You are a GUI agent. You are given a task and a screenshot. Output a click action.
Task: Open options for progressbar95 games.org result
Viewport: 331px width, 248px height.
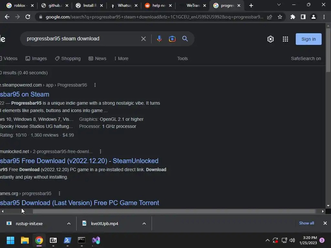click(x=59, y=193)
